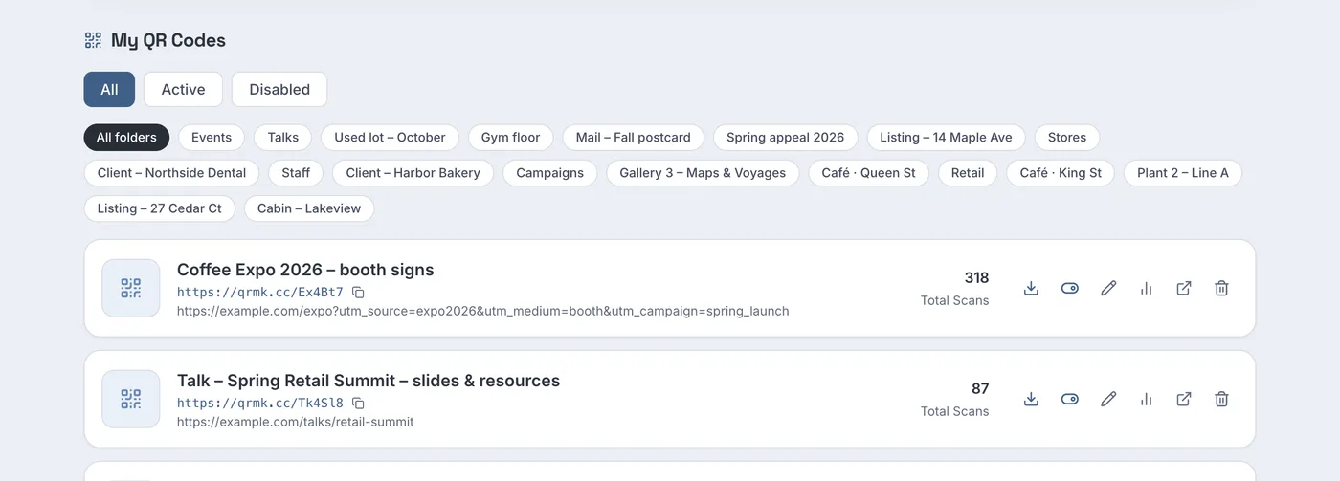Screen dimensions: 1340x481
Task: Toggle the Coffee Expo 2026 code on or off
Action: [x=1070, y=288]
